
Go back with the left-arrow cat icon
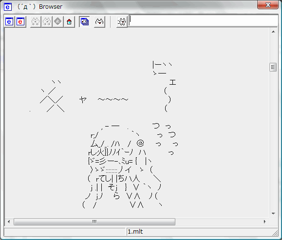(36, 22)
